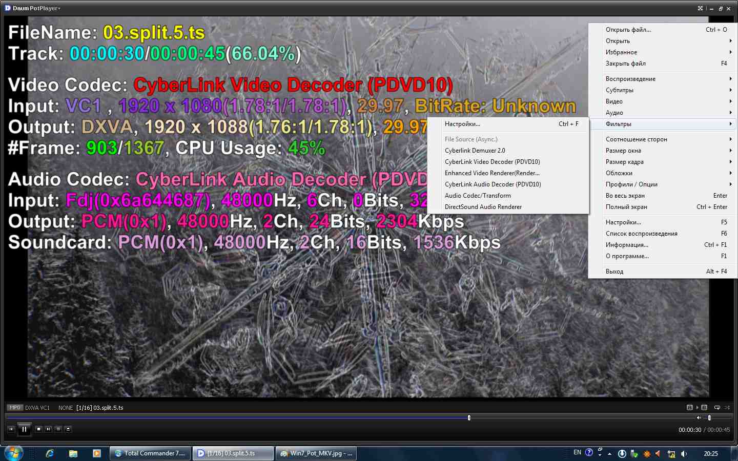
Task: Click the eject/open file icon
Action: click(68, 429)
